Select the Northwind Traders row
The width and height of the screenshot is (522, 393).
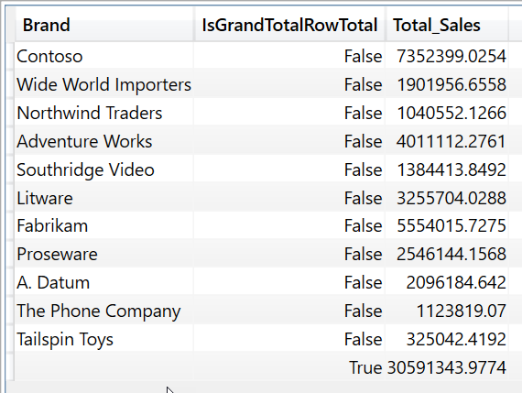click(261, 113)
